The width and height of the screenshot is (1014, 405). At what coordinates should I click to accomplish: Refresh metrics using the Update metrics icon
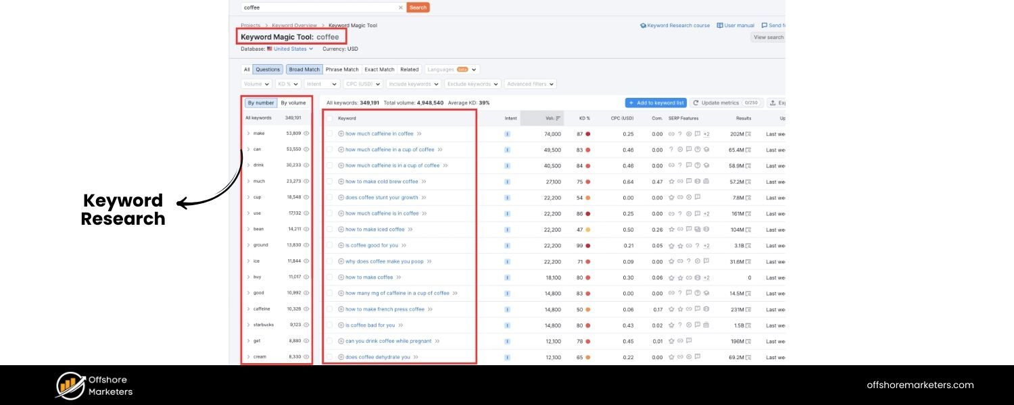click(696, 103)
